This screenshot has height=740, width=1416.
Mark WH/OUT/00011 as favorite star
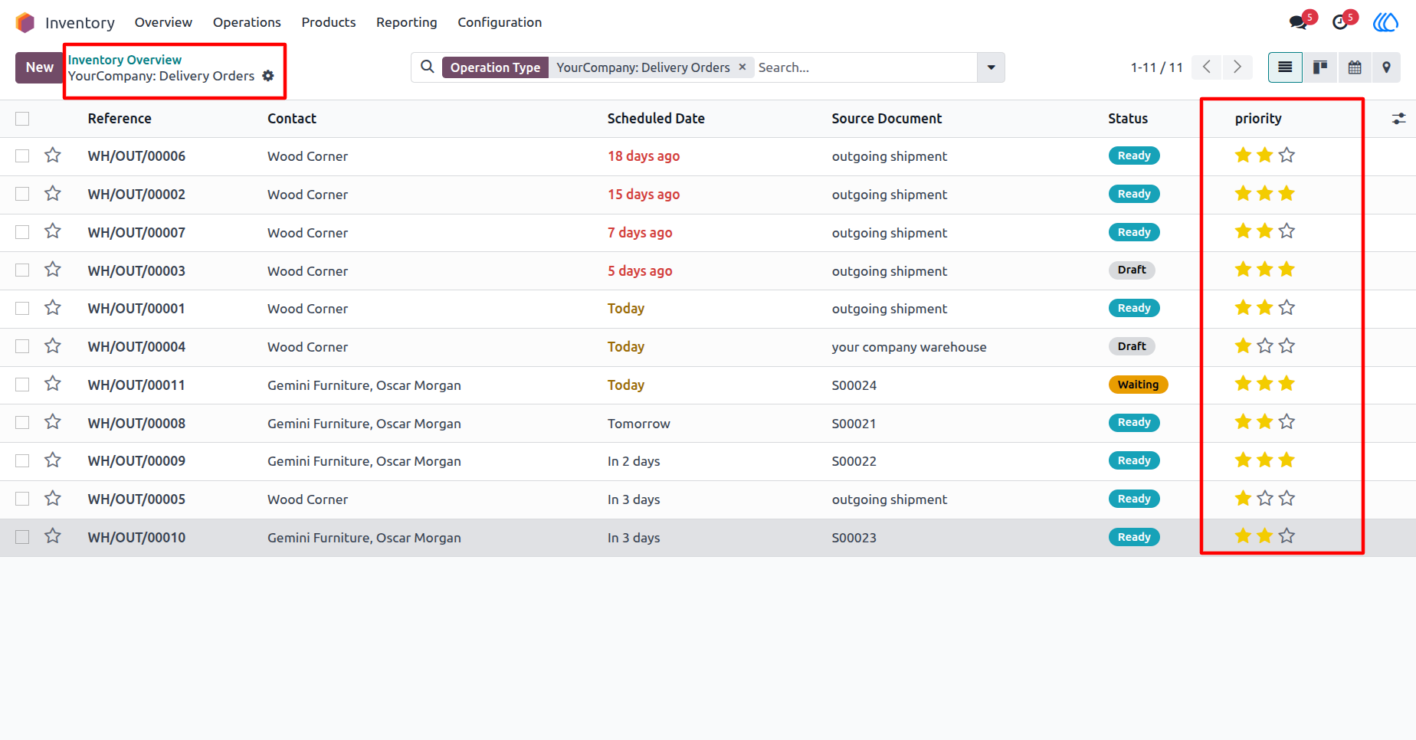[53, 384]
